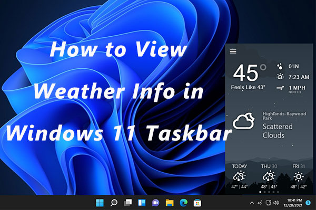Screen dimensions: 316x210
Task: Click the "THU 30" forecast label
Action: [x=269, y=166]
